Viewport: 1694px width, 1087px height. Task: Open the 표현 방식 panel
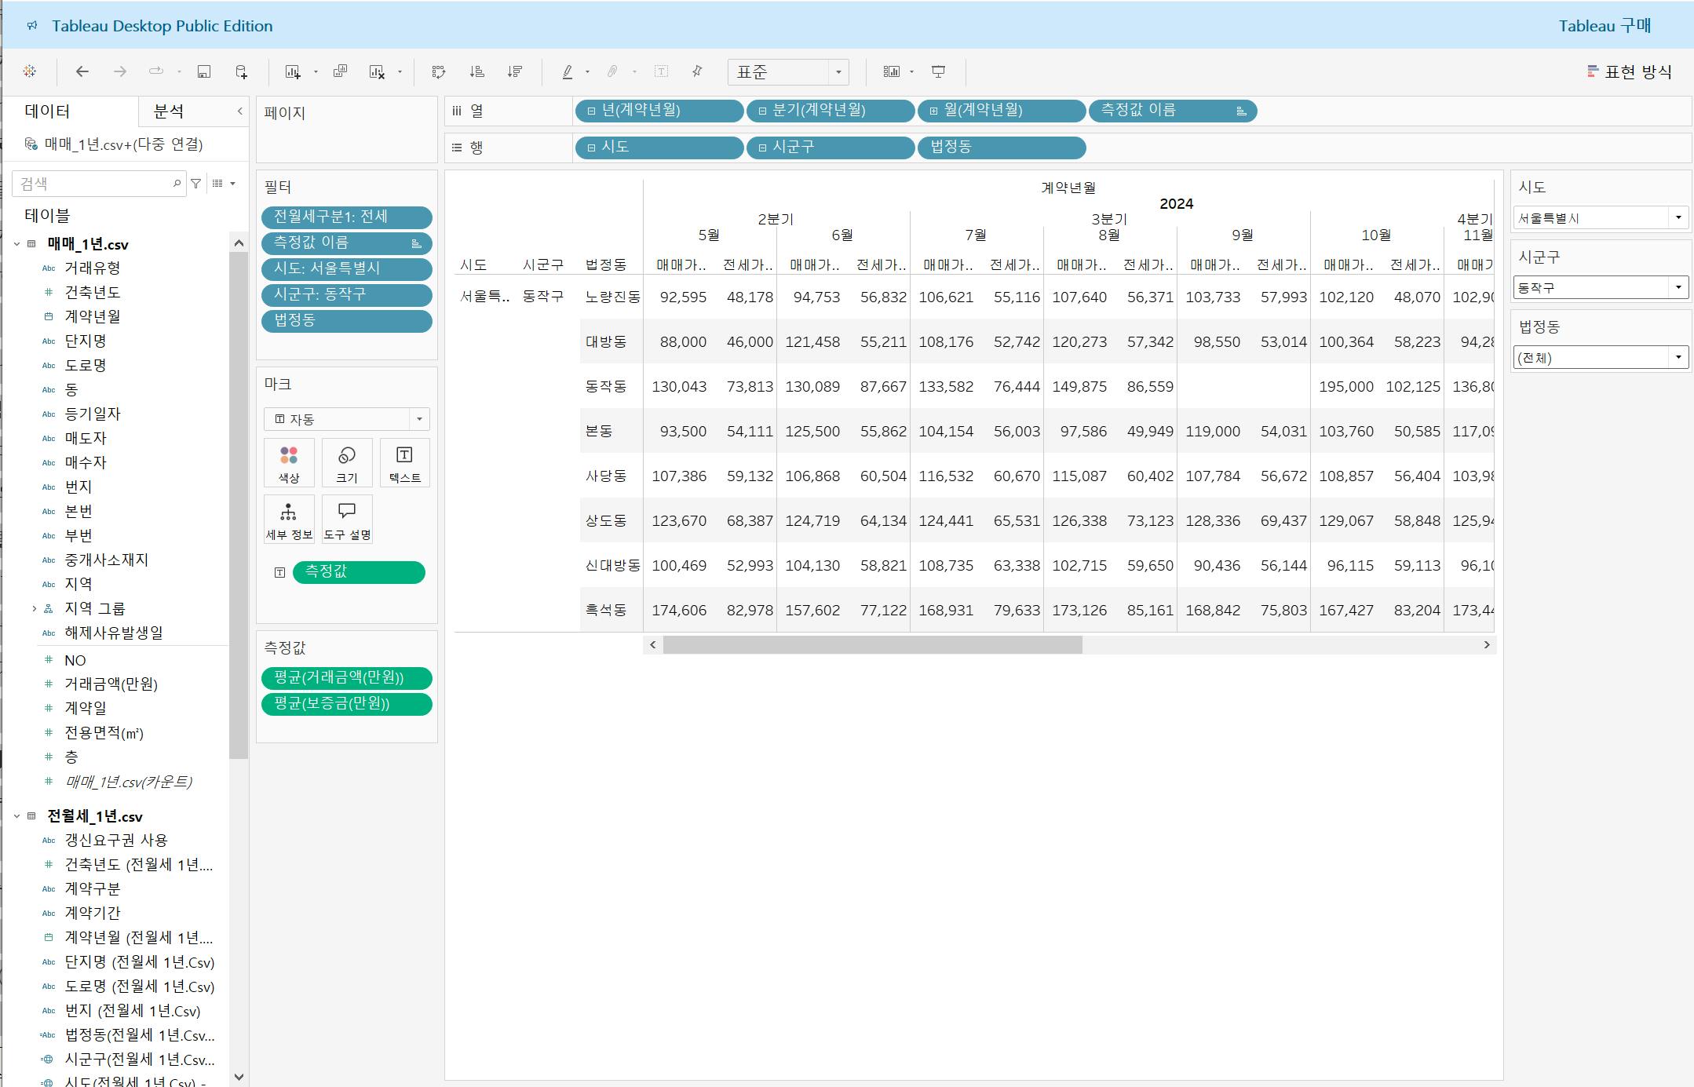(1630, 72)
